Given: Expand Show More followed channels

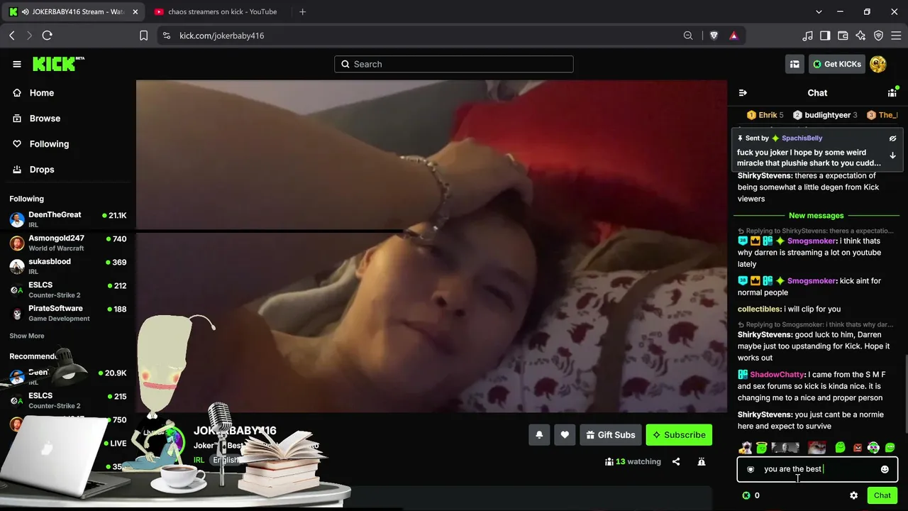Looking at the screenshot, I should pos(27,336).
